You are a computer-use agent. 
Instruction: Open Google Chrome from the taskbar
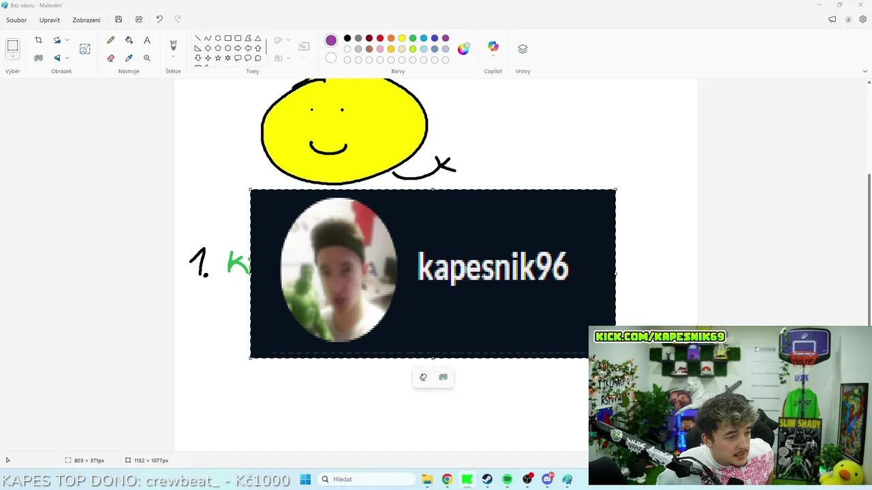tap(447, 479)
